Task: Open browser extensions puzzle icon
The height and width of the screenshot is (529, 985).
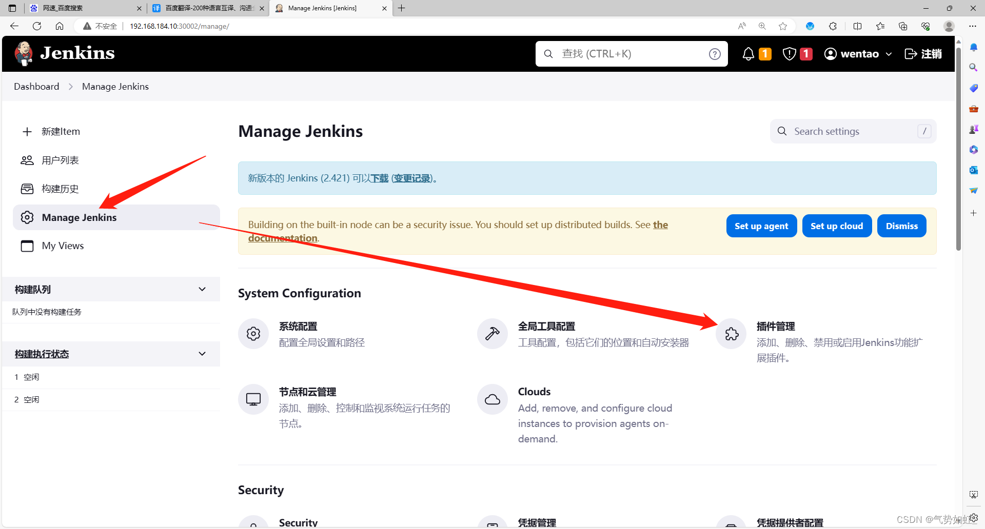Action: click(833, 26)
